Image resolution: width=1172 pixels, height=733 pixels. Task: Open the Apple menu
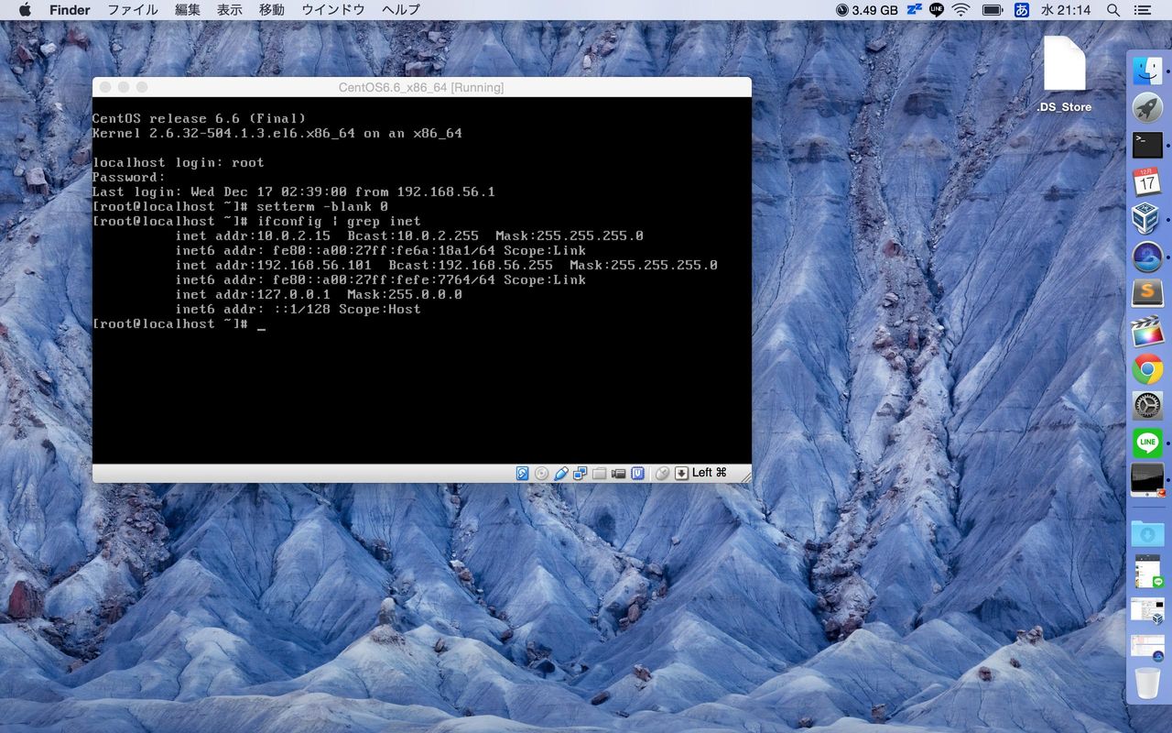[25, 10]
